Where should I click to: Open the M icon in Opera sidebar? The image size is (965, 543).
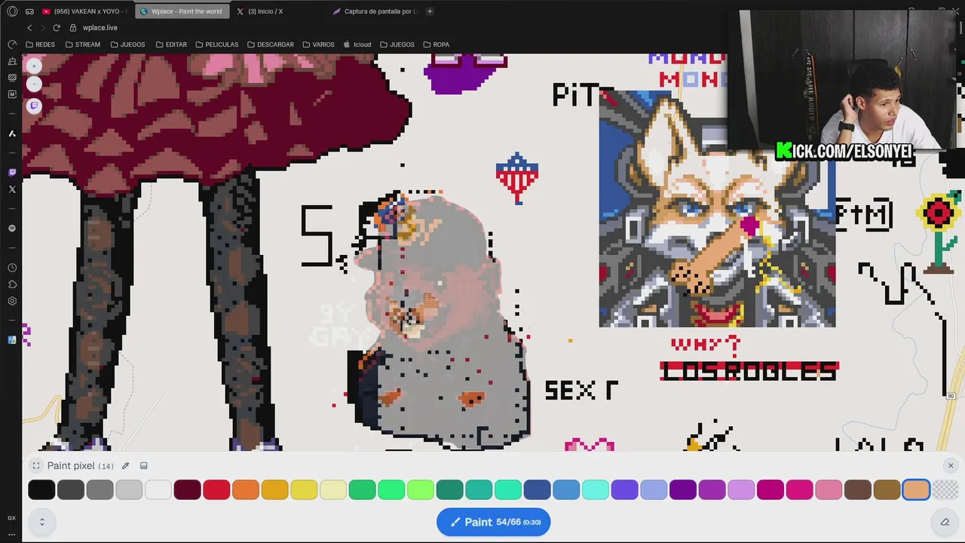pyautogui.click(x=12, y=94)
